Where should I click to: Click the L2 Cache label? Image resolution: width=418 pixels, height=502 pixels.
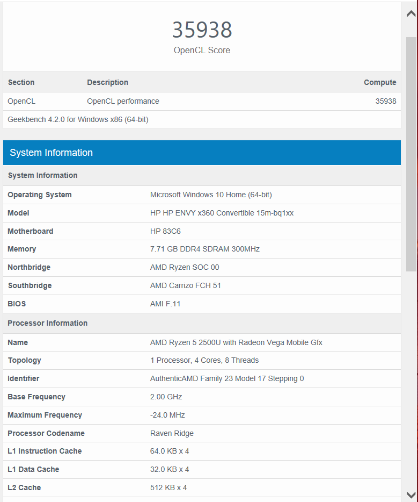coord(24,487)
